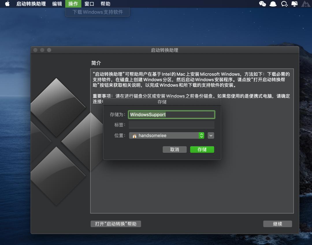The width and height of the screenshot is (312, 245).
Task: Click the 存储为 filename field with WindowsSupport
Action: click(x=172, y=114)
